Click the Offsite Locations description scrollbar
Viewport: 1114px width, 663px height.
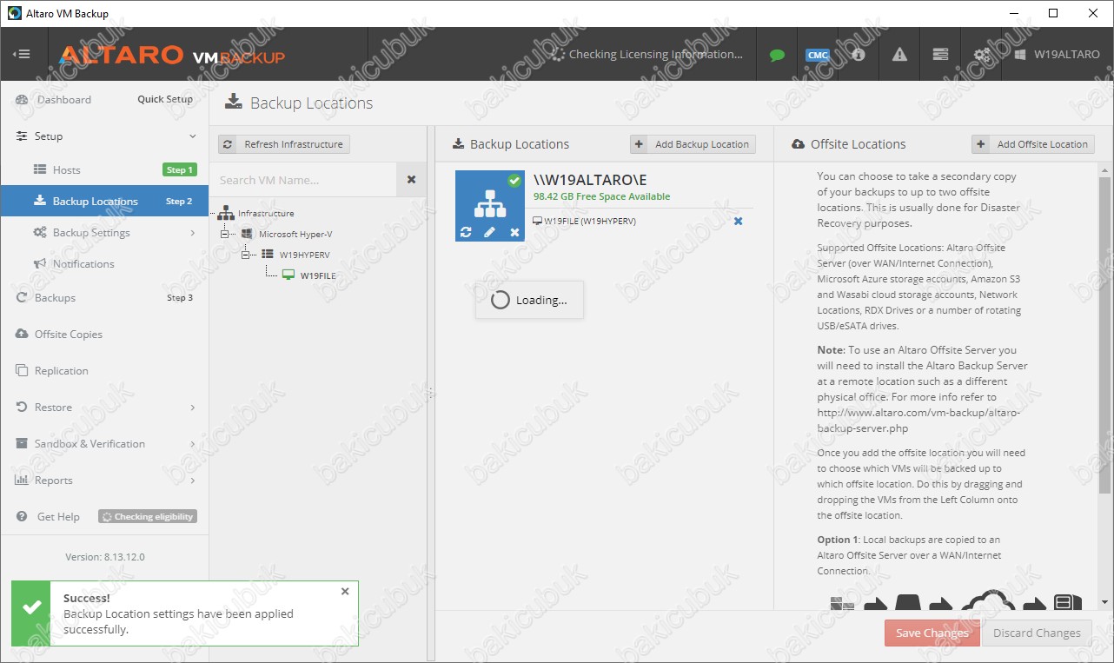[1106, 335]
